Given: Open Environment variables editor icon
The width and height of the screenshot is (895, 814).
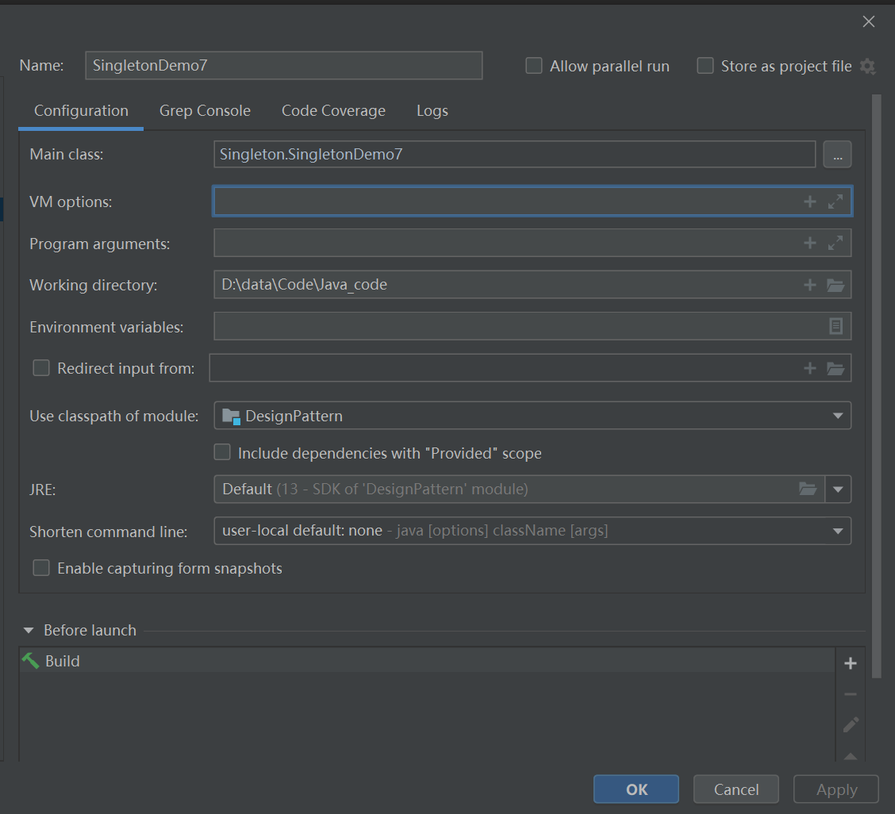Looking at the screenshot, I should point(835,326).
